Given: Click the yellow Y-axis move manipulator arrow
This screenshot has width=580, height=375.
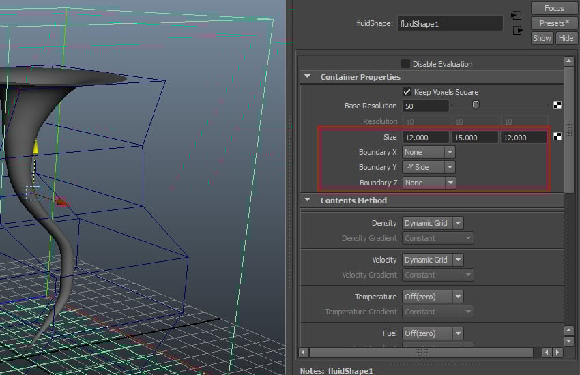Looking at the screenshot, I should (36, 146).
